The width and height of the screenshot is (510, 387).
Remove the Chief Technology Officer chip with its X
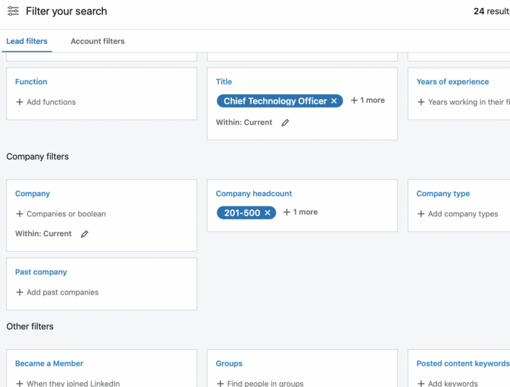pyautogui.click(x=334, y=101)
